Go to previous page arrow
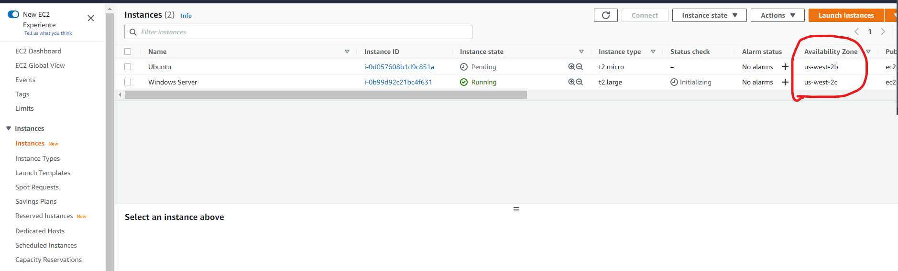Viewport: 898px width, 271px height. pyautogui.click(x=856, y=31)
